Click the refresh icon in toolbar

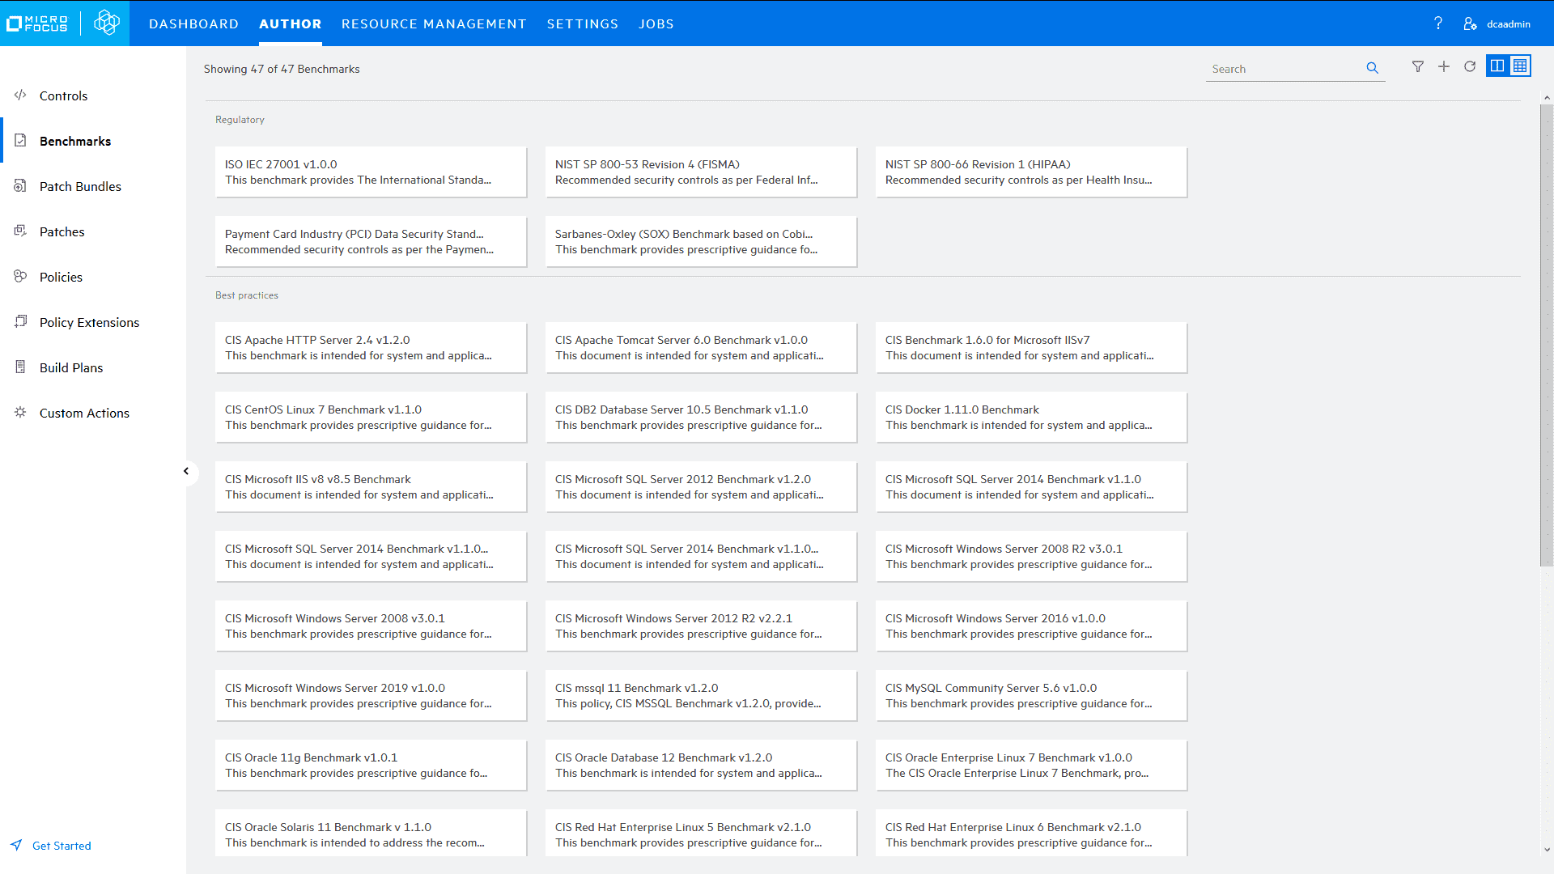click(x=1470, y=67)
